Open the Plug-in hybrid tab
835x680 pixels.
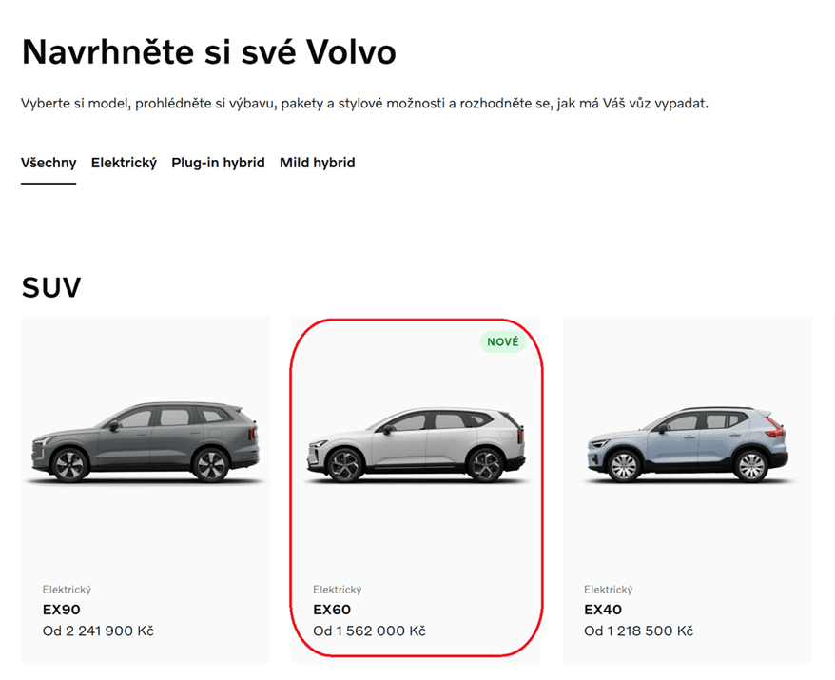[218, 163]
